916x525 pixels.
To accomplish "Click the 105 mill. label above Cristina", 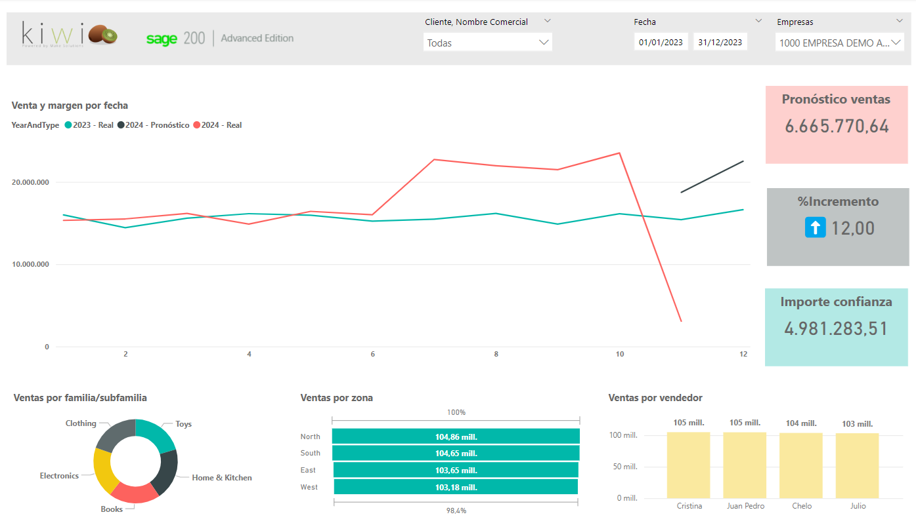I will click(689, 423).
